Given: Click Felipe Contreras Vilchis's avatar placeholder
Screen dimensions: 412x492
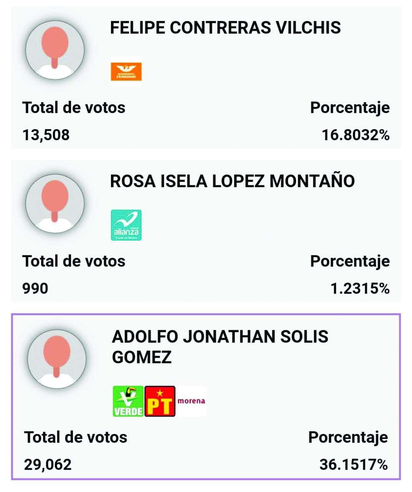Looking at the screenshot, I should point(55,50).
